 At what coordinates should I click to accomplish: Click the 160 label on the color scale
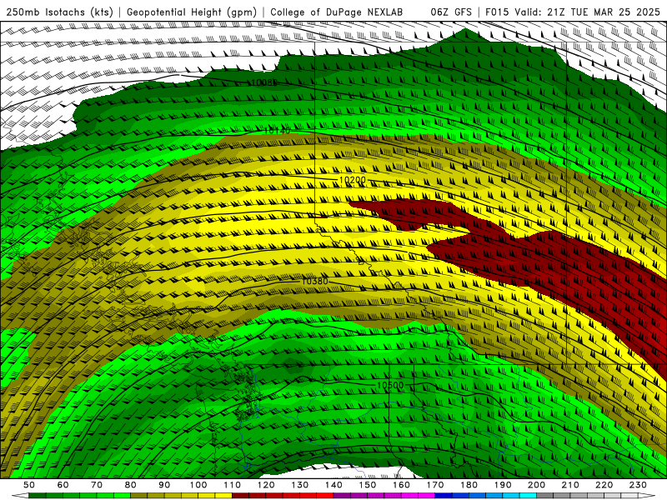point(401,485)
